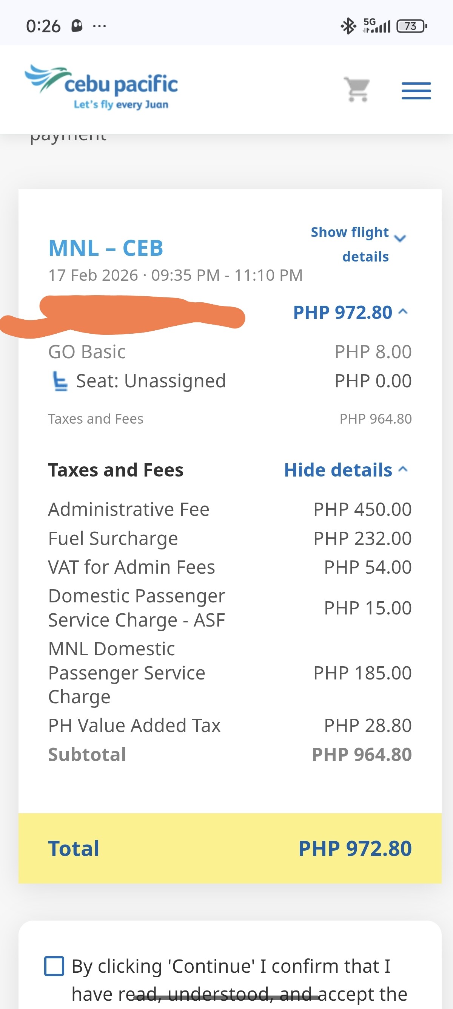Screen dimensions: 453x1009
Task: Tap the MNL – CEB route heading
Action: [106, 248]
